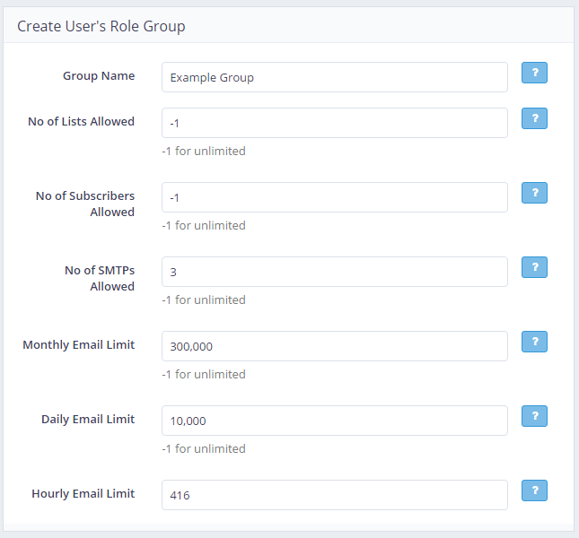Image resolution: width=579 pixels, height=538 pixels.
Task: View help for Daily Email Limit
Action: pyautogui.click(x=534, y=417)
